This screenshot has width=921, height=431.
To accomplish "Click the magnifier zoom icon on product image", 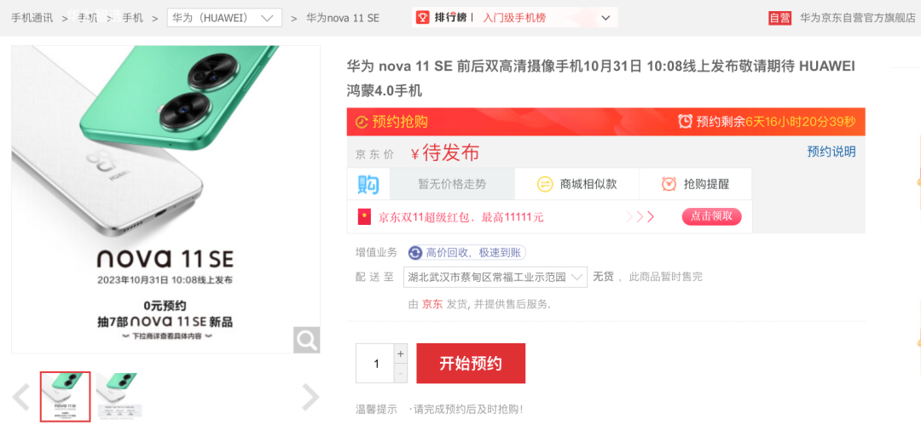I will click(307, 340).
